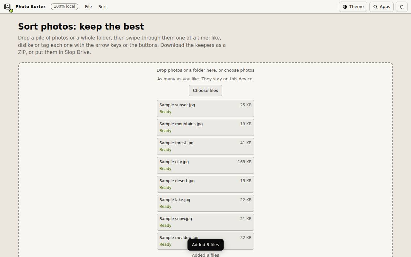Select the Sample sunset.jpg file row
This screenshot has width=411, height=257.
pos(205,108)
